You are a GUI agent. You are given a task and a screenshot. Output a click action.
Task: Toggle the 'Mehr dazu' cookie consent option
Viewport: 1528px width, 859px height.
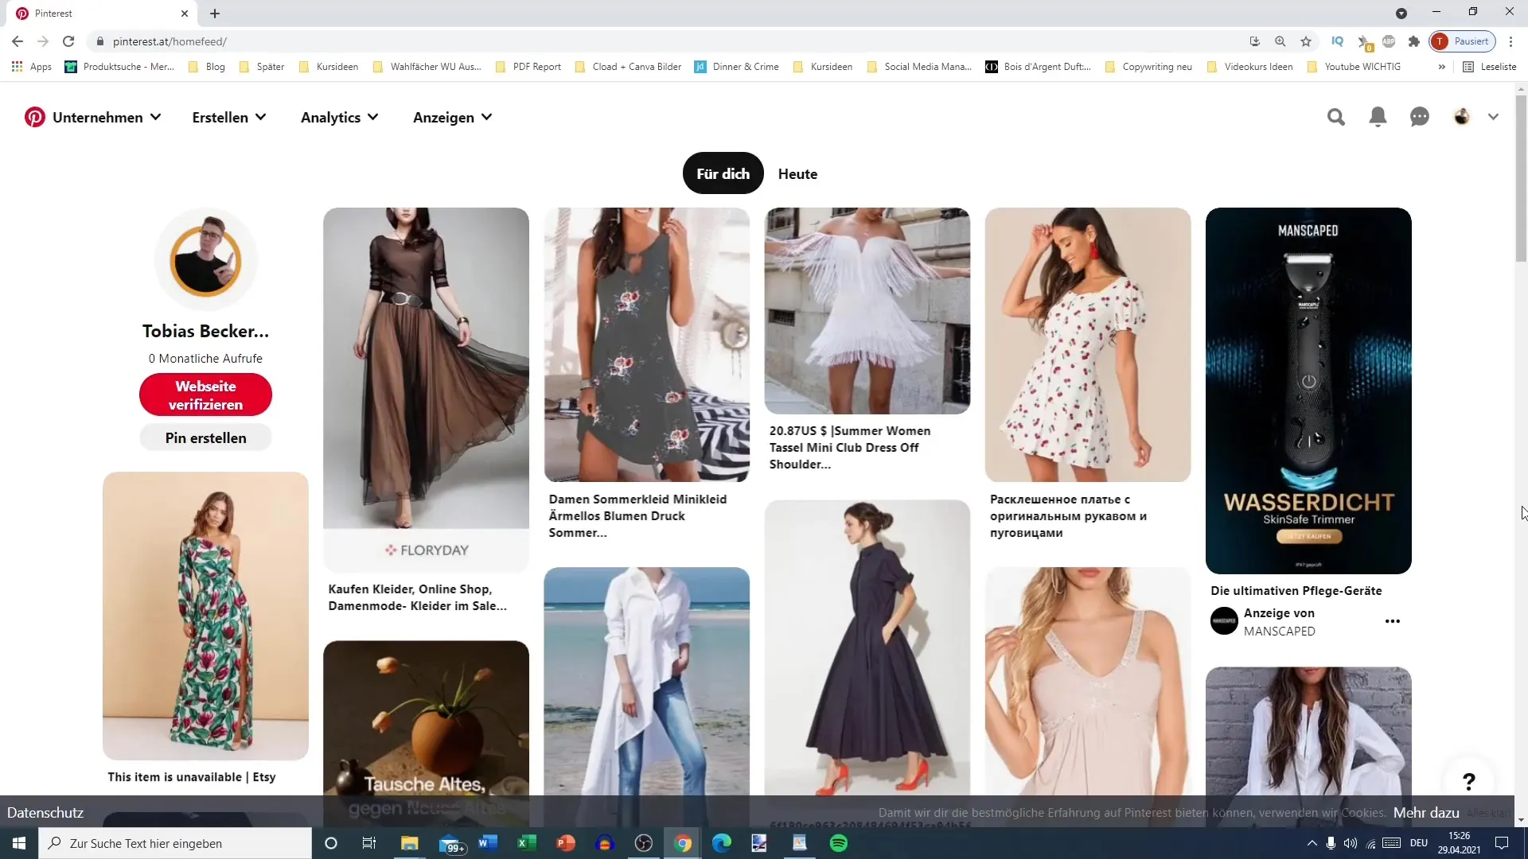[x=1426, y=813]
